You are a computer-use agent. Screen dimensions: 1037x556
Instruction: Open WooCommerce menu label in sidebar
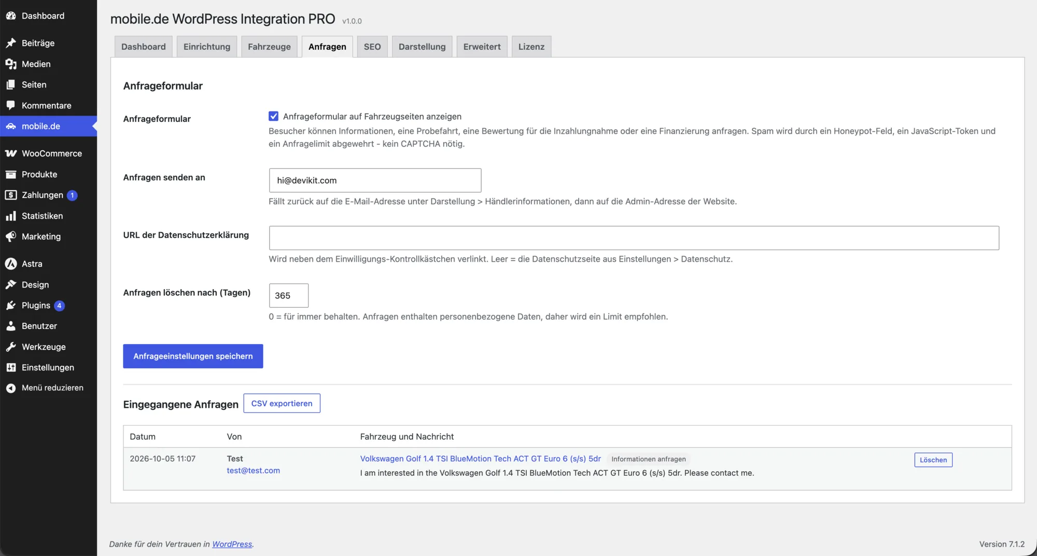point(52,153)
